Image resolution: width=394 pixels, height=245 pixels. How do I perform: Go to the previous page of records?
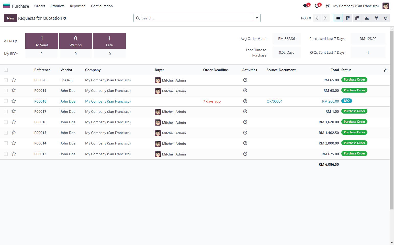coord(317,18)
